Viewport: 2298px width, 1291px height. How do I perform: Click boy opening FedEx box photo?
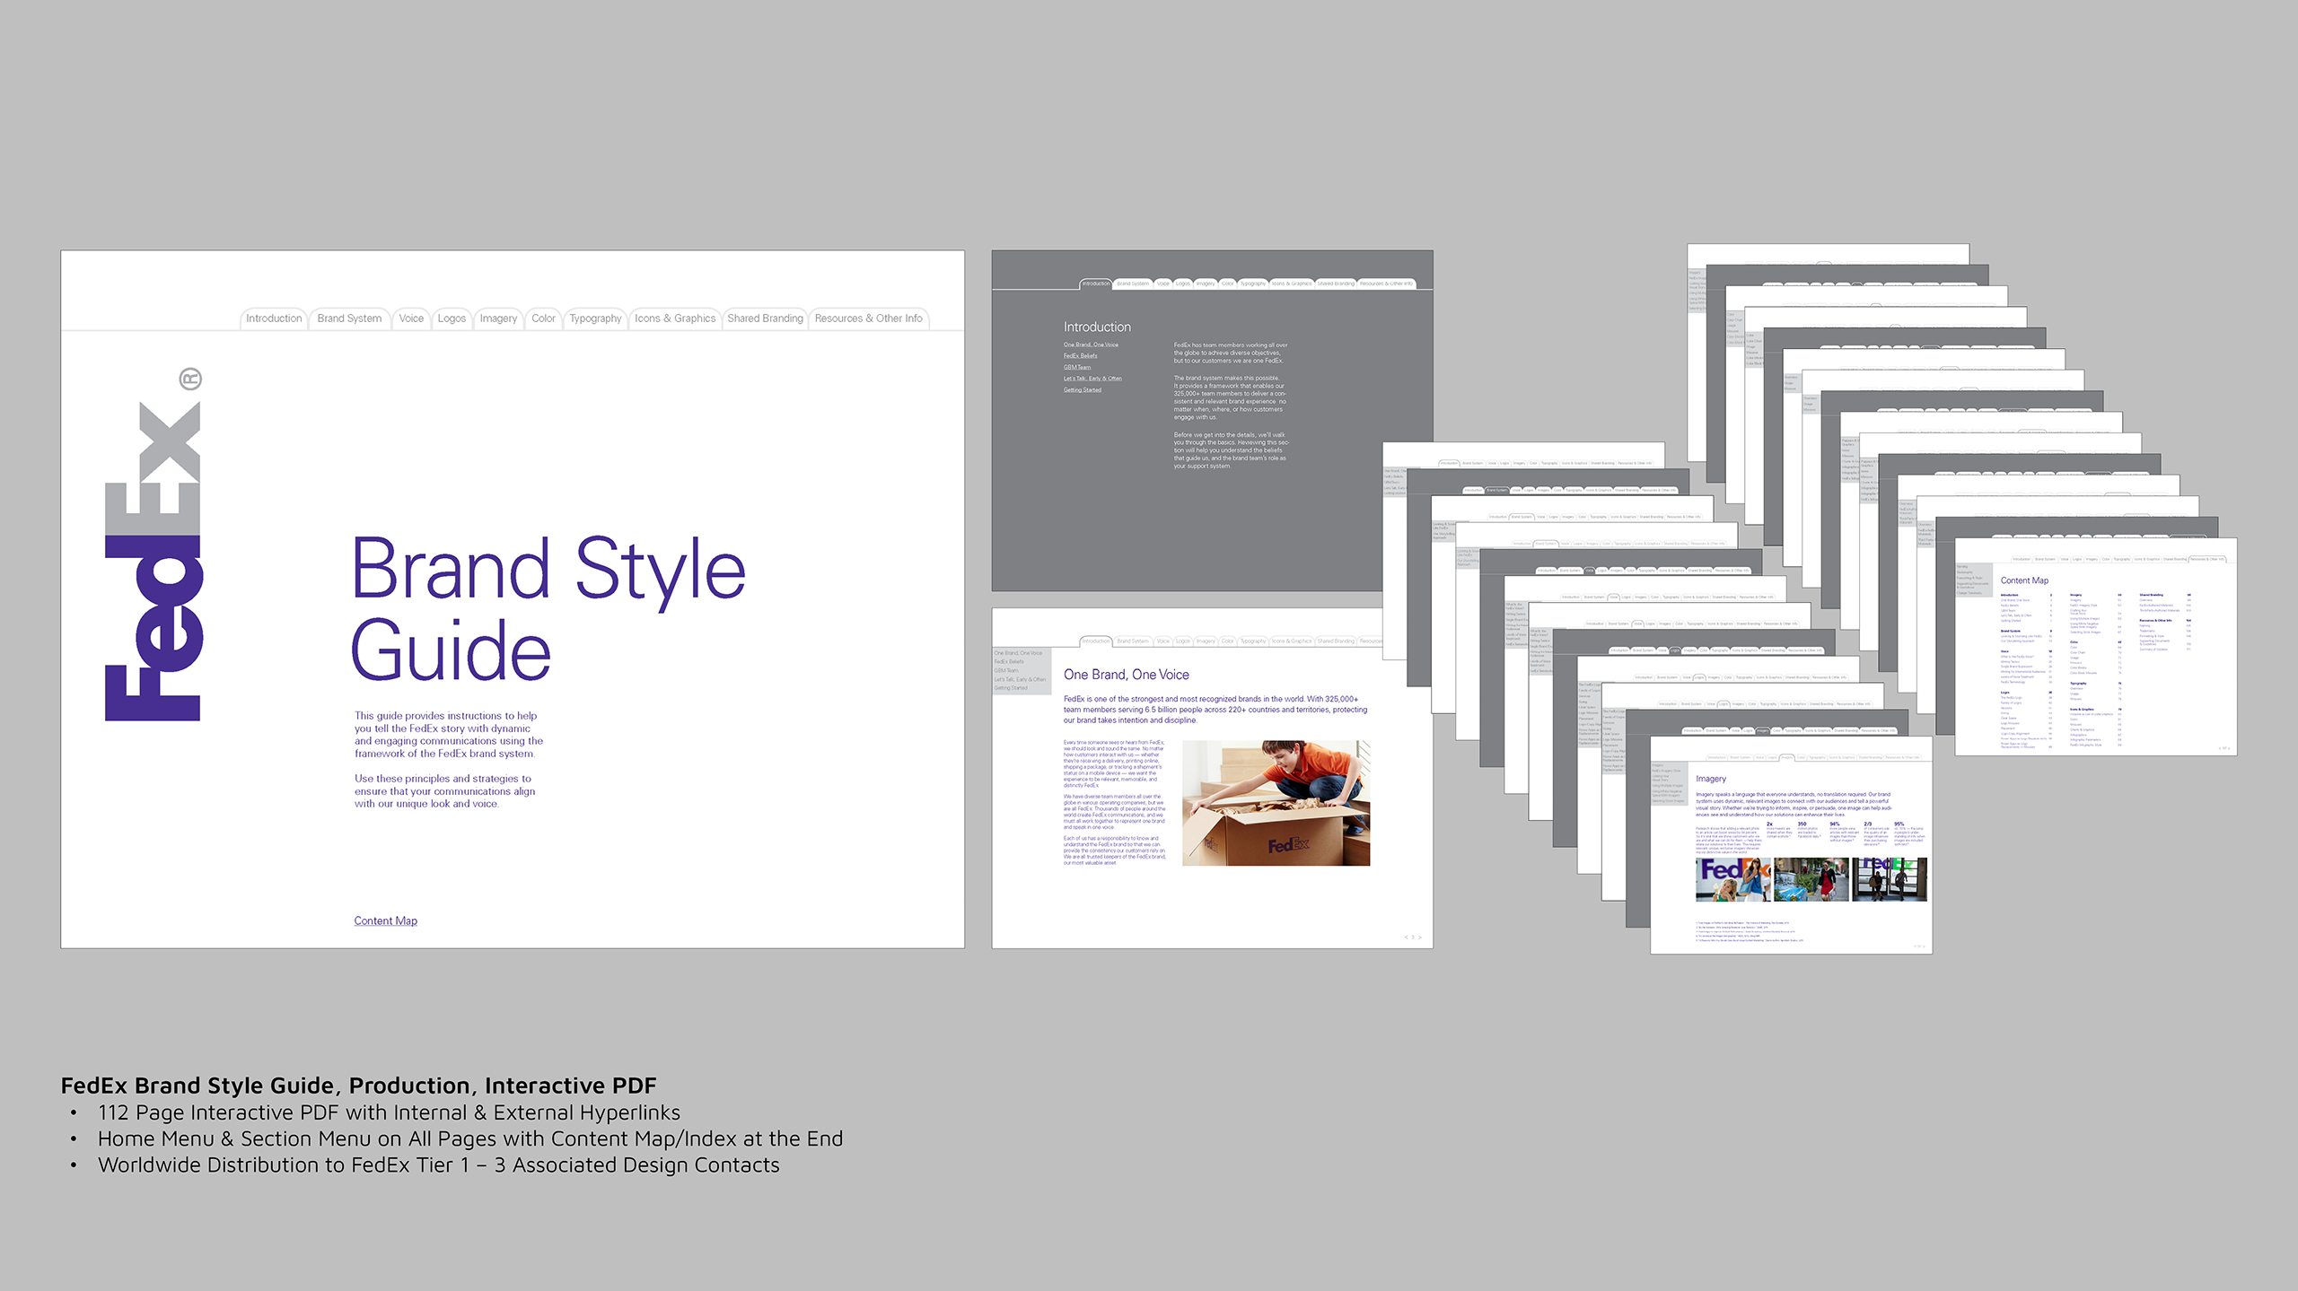pos(1276,803)
